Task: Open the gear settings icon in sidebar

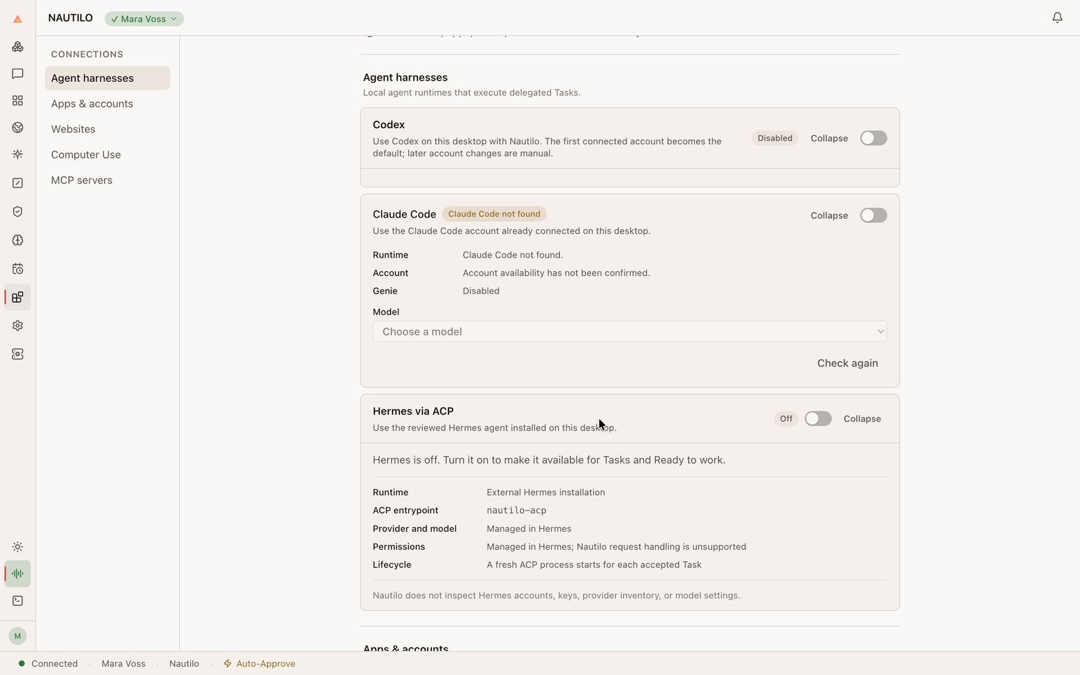Action: tap(18, 326)
